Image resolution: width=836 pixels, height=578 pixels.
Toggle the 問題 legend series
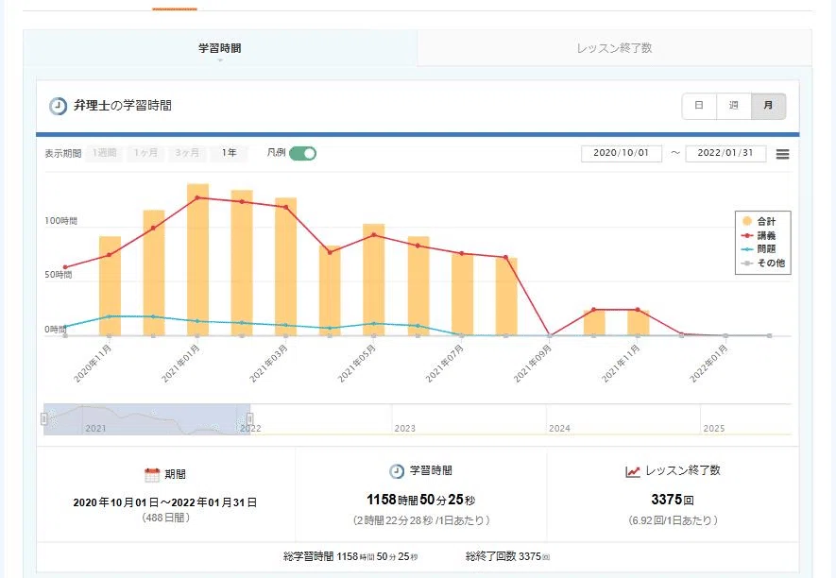[759, 249]
